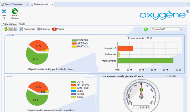Click the gauge needle hub
This screenshot has width=190, height=112.
pos(141,97)
